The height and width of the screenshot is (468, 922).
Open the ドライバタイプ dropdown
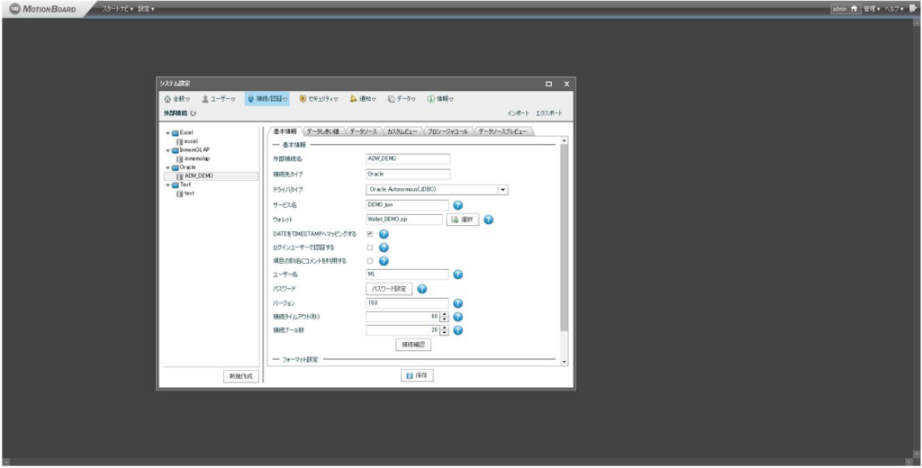pyautogui.click(x=503, y=190)
